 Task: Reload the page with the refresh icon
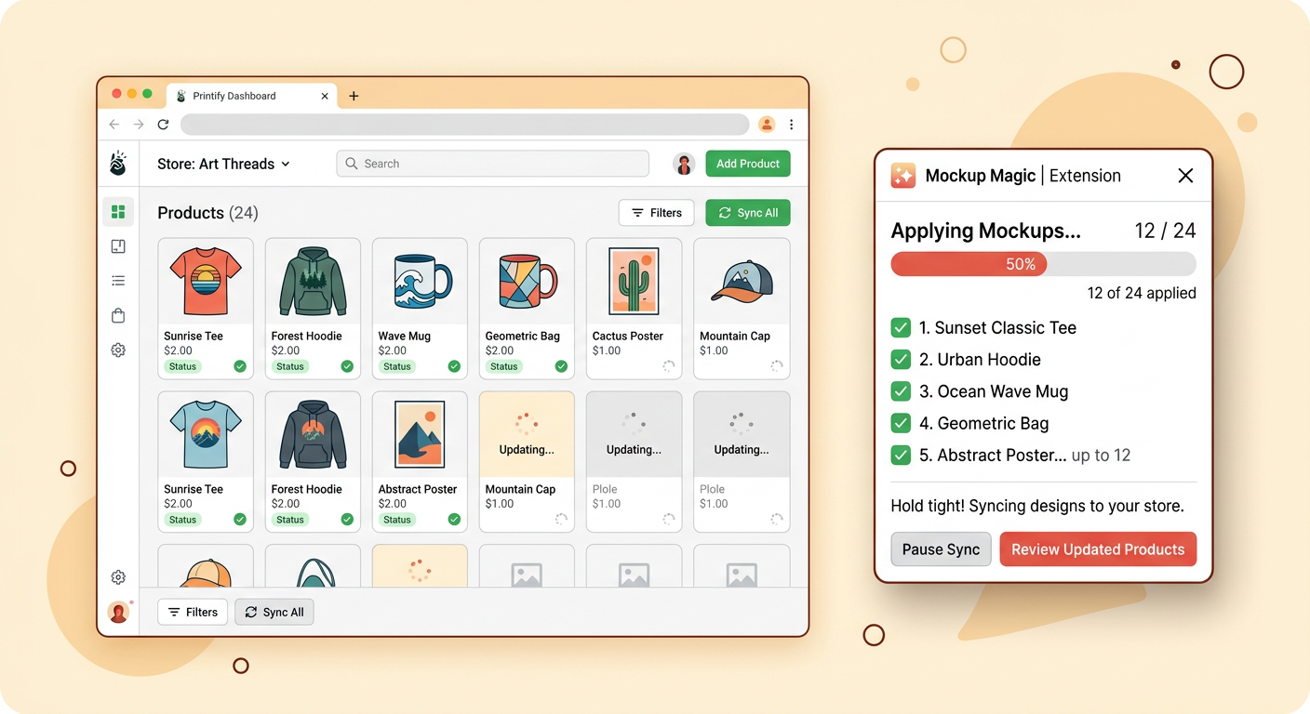pyautogui.click(x=163, y=125)
